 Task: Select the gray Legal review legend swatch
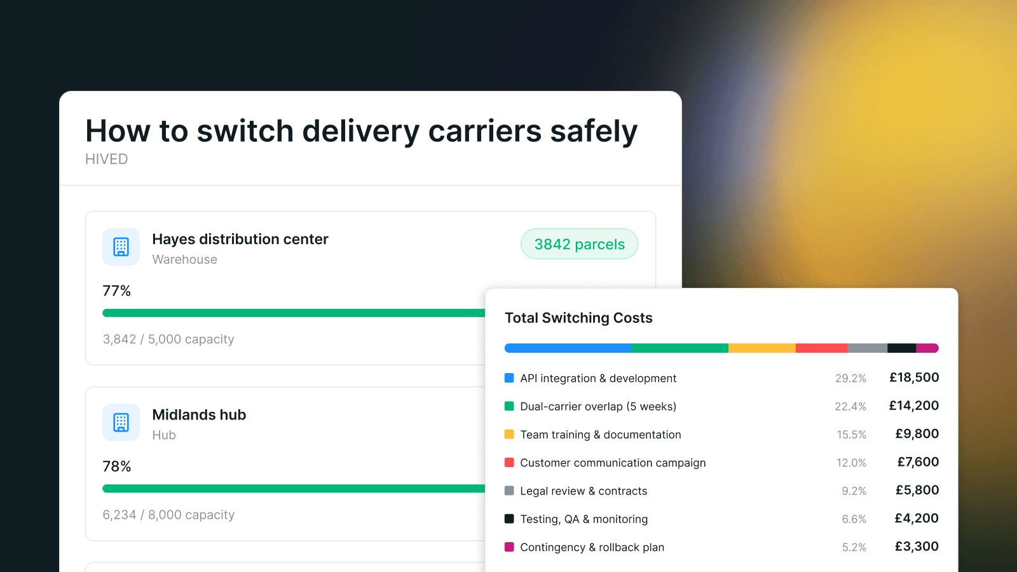(x=509, y=491)
